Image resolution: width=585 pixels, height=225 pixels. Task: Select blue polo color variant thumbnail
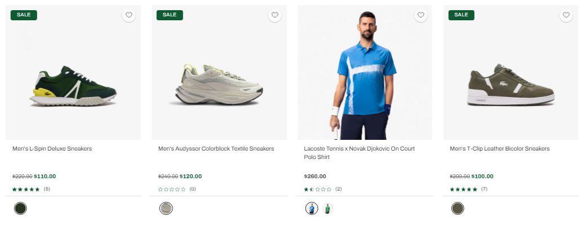click(312, 208)
